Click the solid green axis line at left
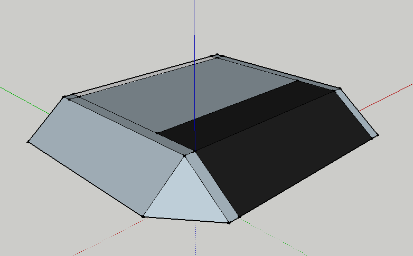The height and width of the screenshot is (256, 413). click(x=25, y=101)
